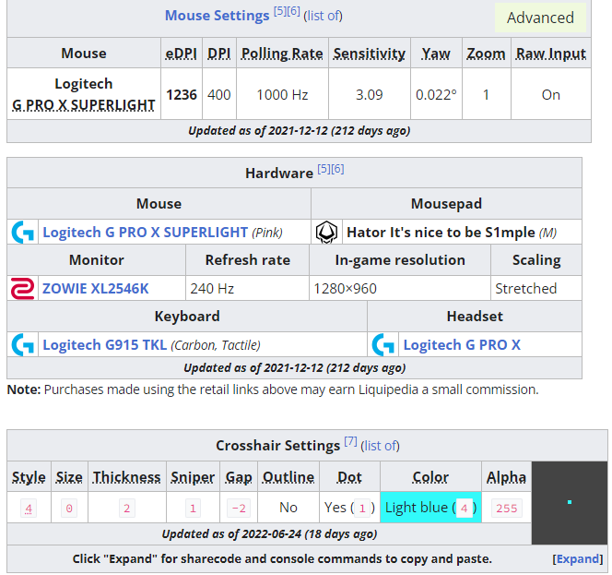Screen dimensions: 612x575
Task: Click the ZOWIE monitor brand logo
Action: (x=22, y=288)
